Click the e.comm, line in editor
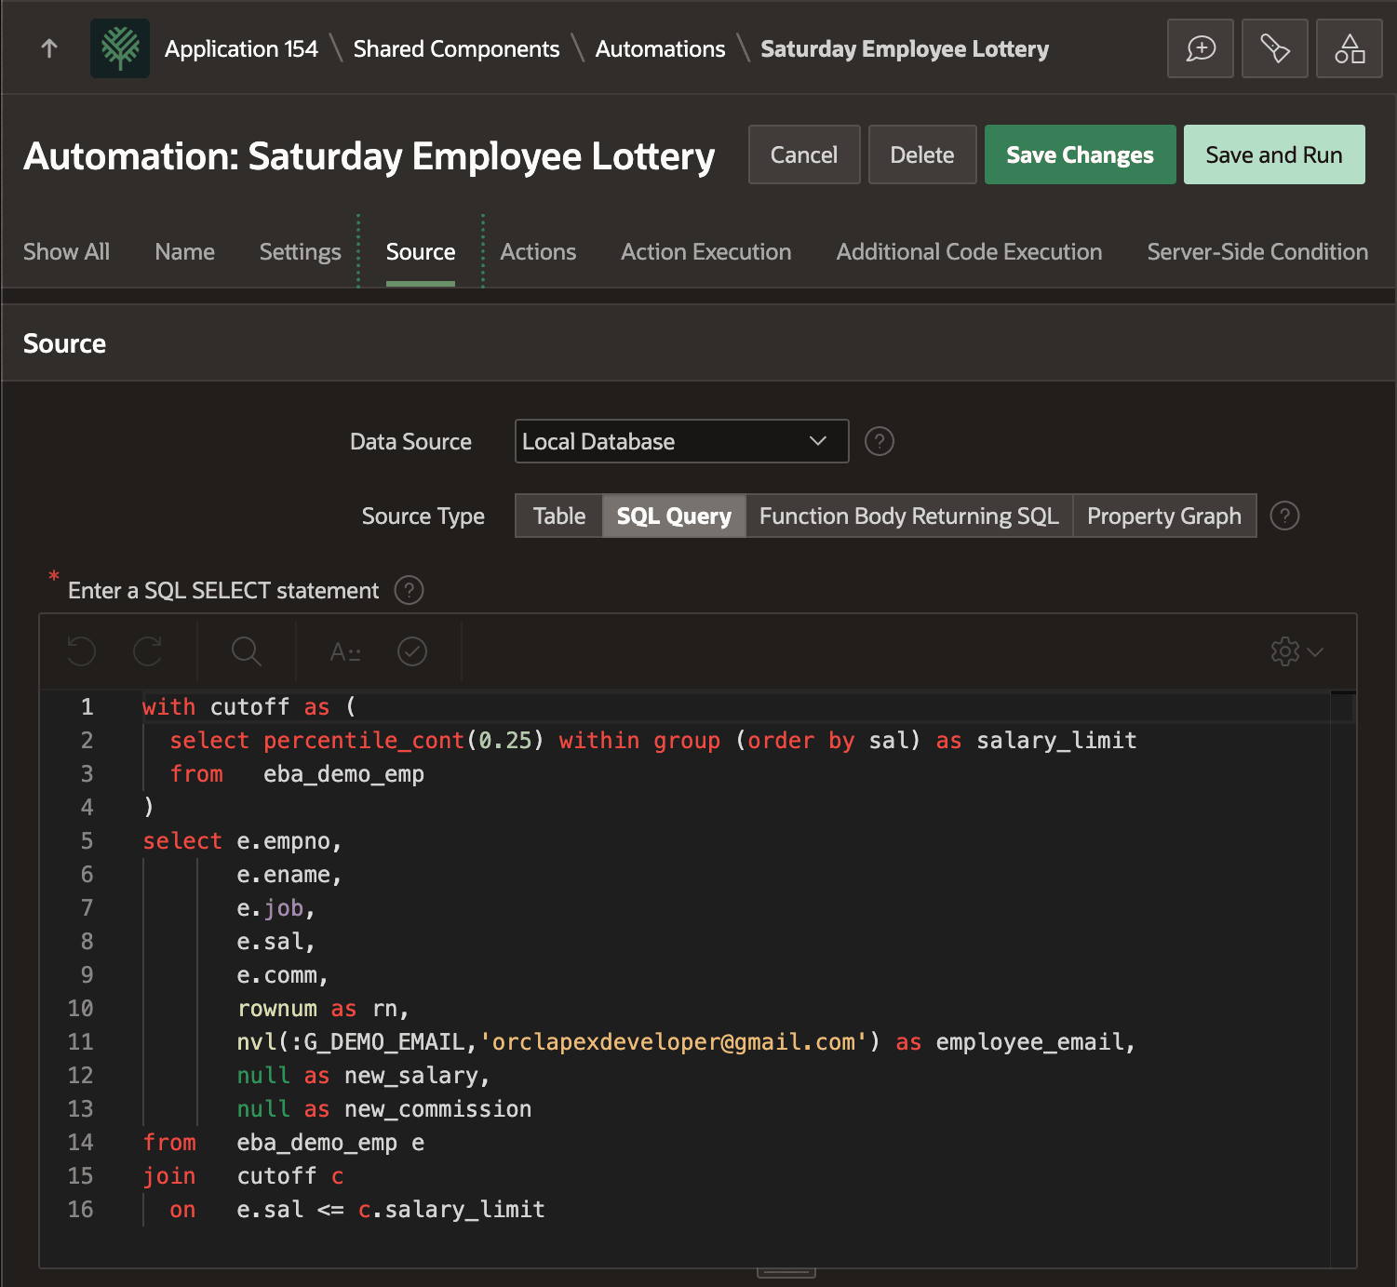Screen dimensions: 1397x1287 [x=282, y=974]
